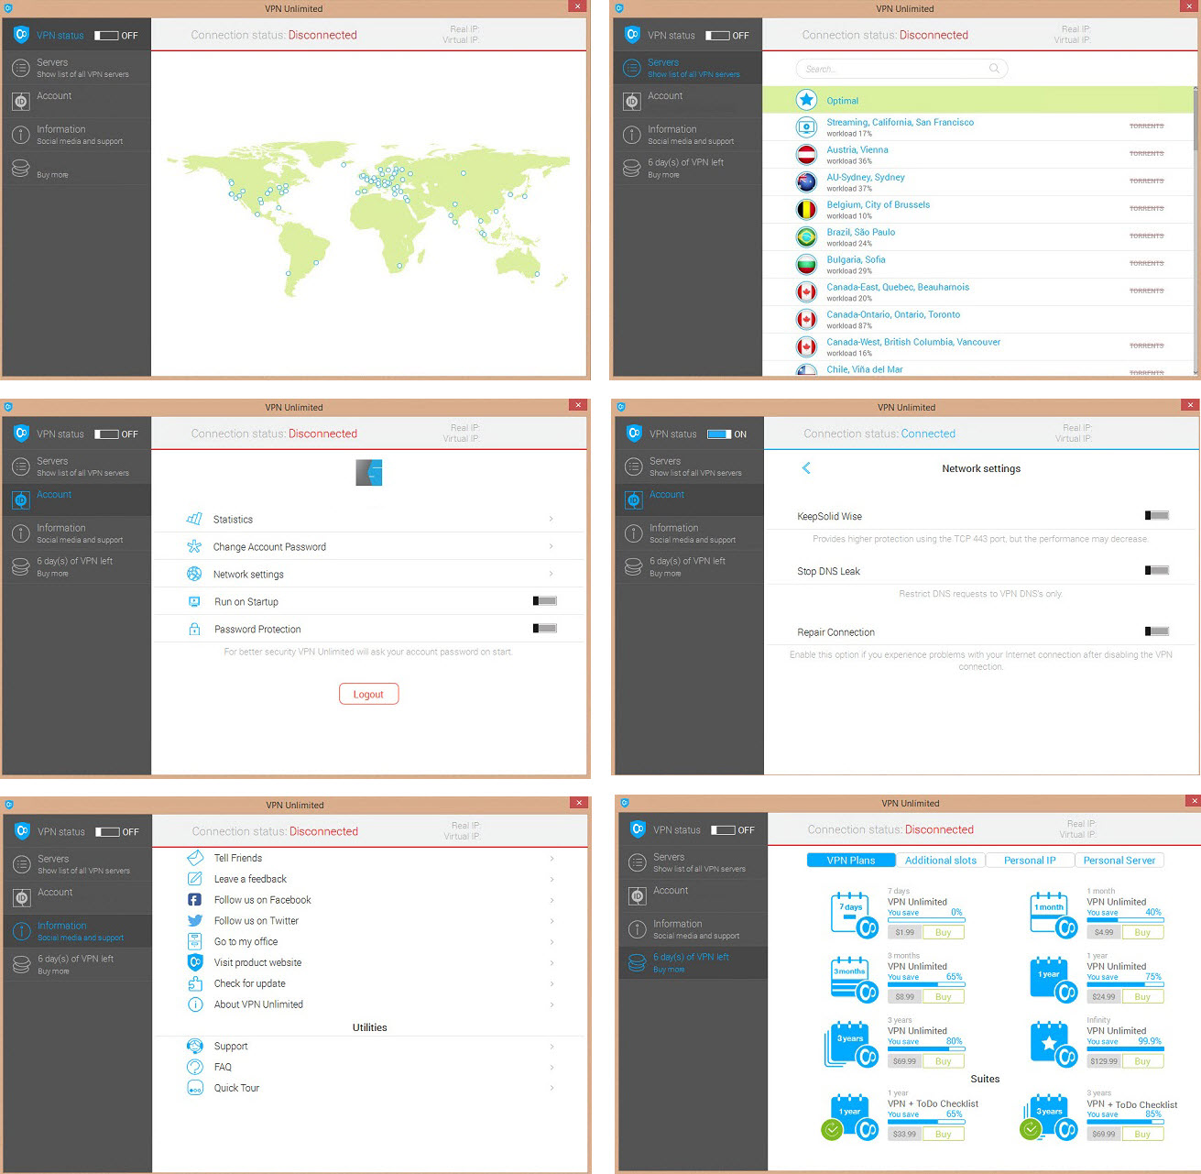This screenshot has width=1201, height=1174.
Task: Click the Quick Tour icon
Action: click(195, 1088)
